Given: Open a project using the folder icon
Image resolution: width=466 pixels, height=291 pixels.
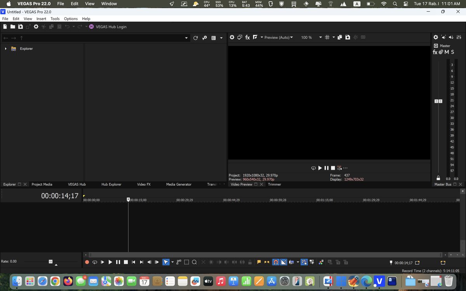Looking at the screenshot, I should (x=13, y=27).
